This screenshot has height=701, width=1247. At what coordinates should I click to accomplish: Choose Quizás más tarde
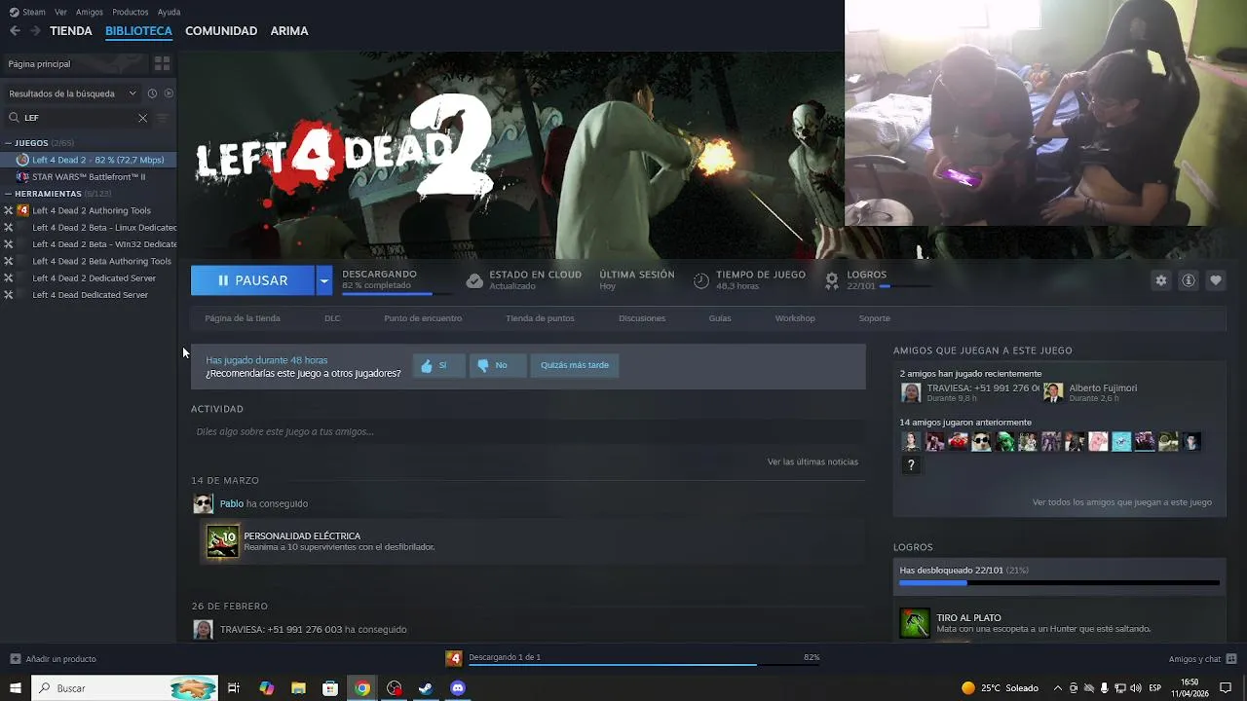[575, 366]
